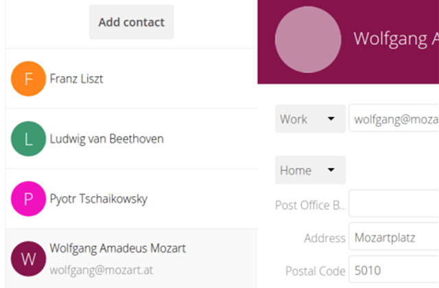Click the email field containing wolfgang@mozart

click(x=394, y=119)
